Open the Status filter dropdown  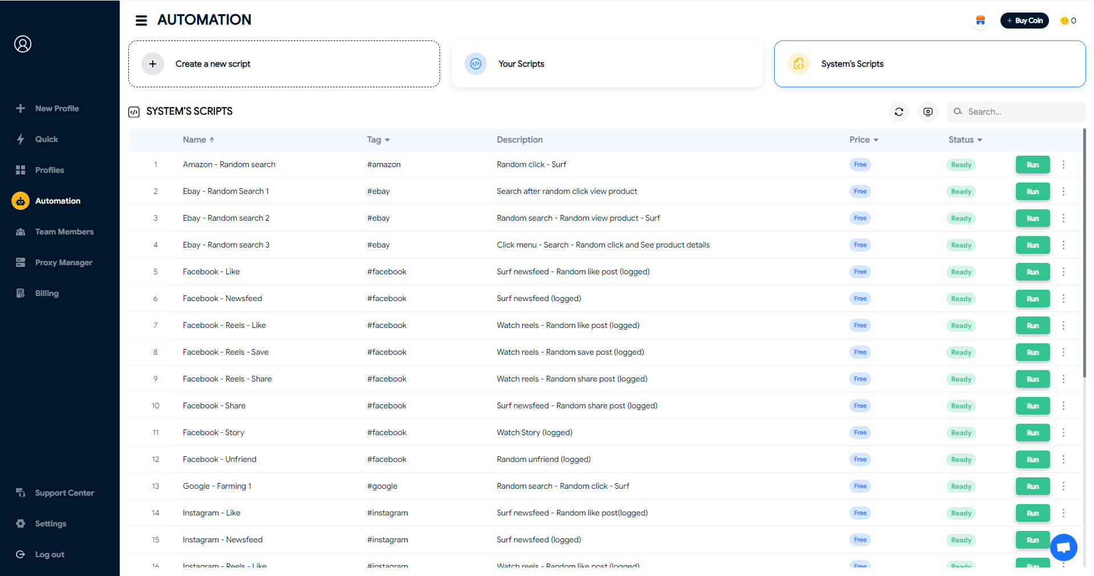click(x=965, y=140)
